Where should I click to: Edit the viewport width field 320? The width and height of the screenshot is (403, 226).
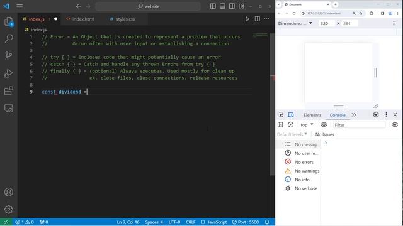click(326, 24)
